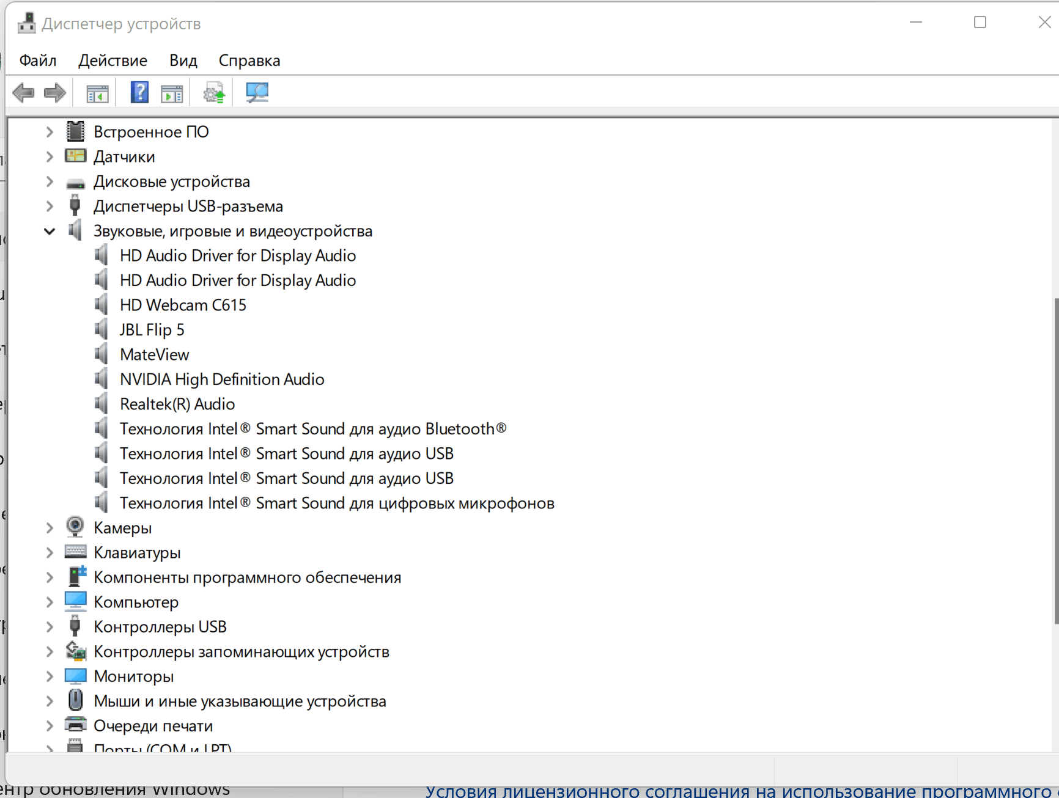
Task: Select Компоненты программного обеспечения label
Action: point(247,577)
